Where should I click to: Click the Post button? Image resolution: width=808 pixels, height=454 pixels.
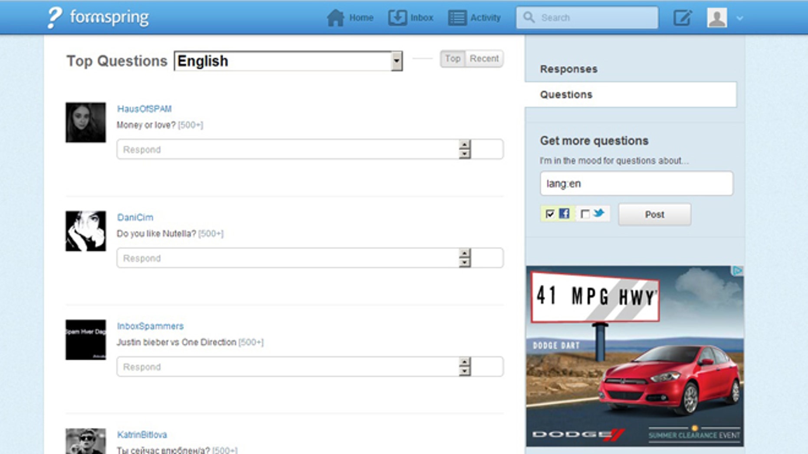pos(654,214)
